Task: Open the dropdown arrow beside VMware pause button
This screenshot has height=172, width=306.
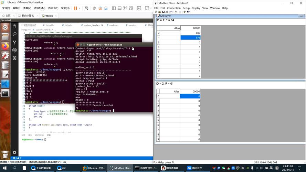Action: (80, 8)
